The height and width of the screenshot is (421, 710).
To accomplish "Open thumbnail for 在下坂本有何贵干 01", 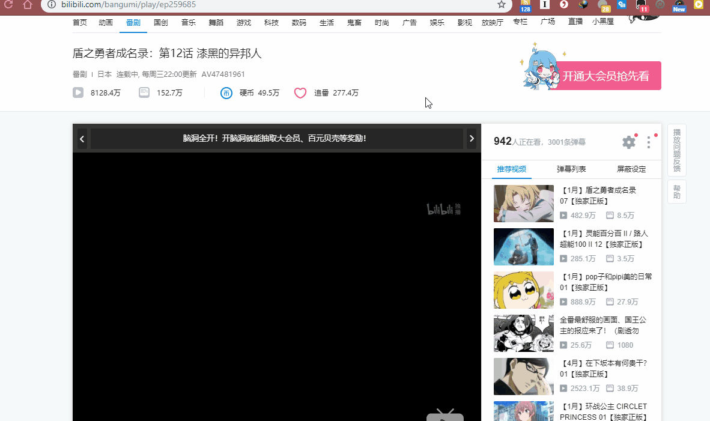I will [523, 377].
